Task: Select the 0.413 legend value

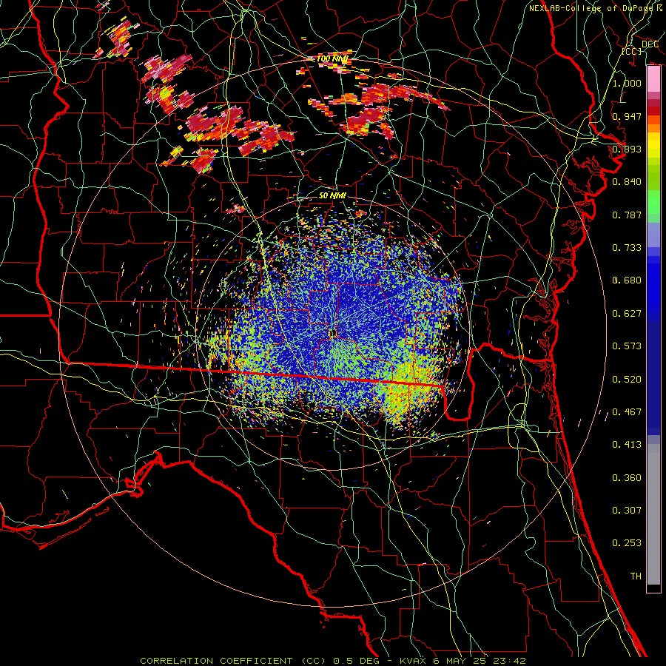Action: pos(627,445)
